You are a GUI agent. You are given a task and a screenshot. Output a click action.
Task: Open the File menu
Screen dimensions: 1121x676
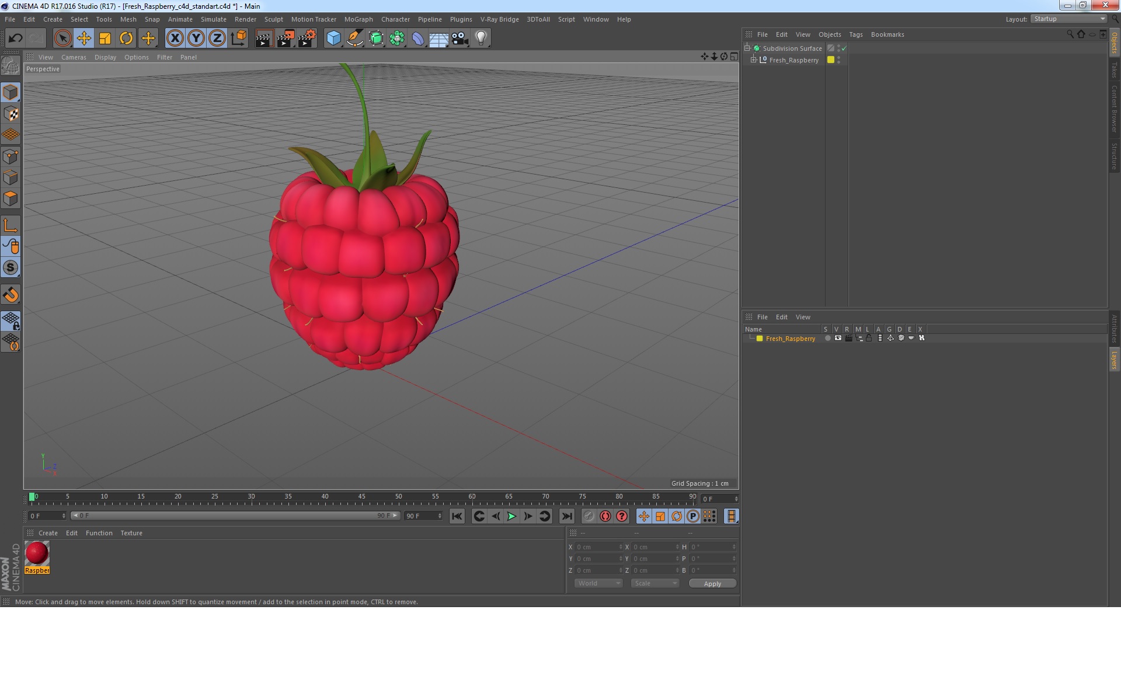[10, 19]
